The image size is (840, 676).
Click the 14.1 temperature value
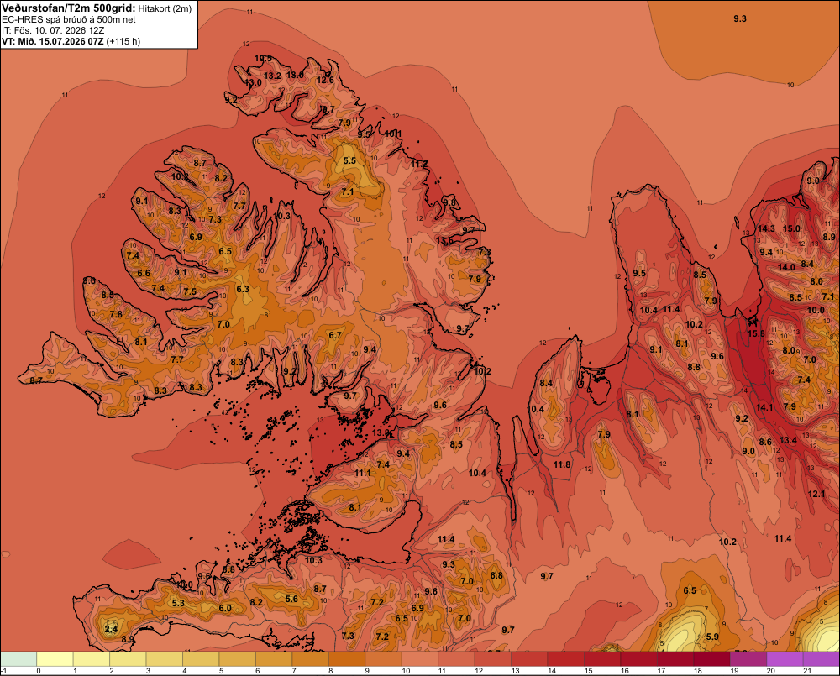pos(764,407)
